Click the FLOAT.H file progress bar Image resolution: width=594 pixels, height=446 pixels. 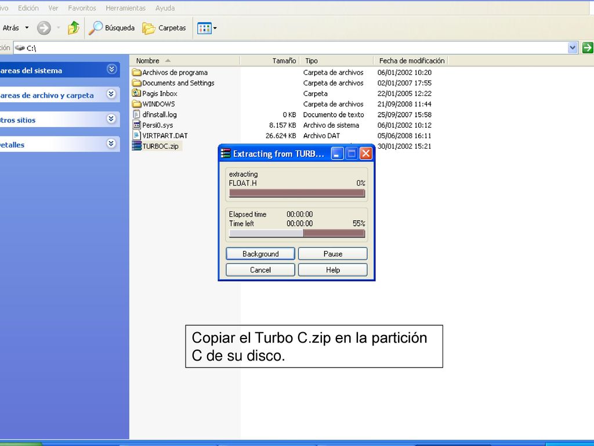(297, 193)
